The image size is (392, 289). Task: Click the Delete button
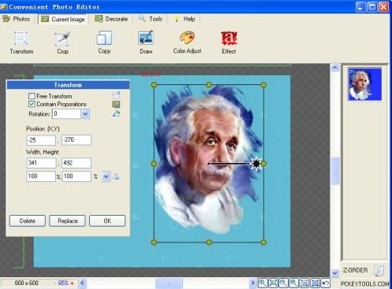point(28,221)
